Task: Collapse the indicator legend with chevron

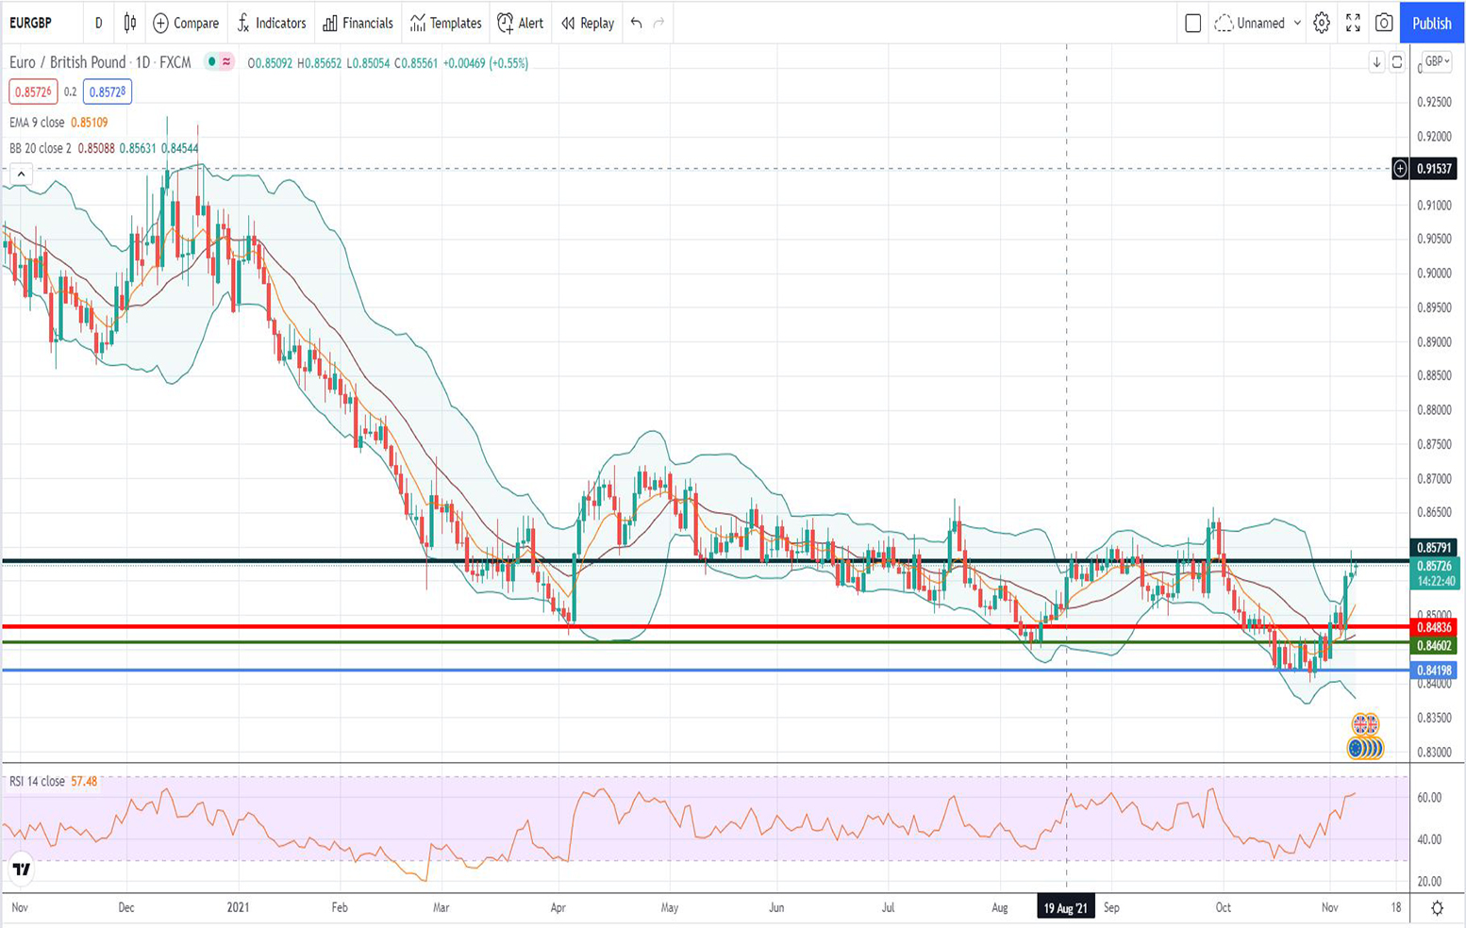Action: pos(21,174)
